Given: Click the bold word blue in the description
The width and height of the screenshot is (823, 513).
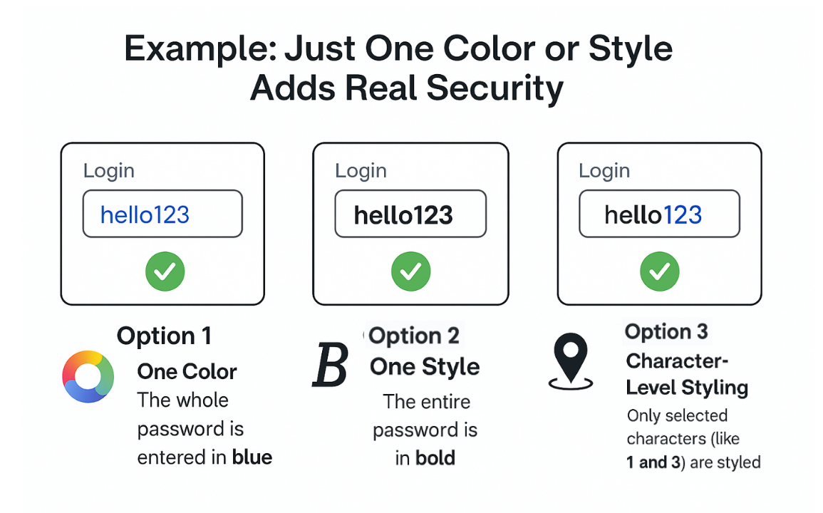Looking at the screenshot, I should (252, 457).
